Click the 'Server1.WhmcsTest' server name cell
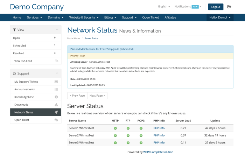Image resolution: width=245 pixels, height=161 pixels. (x=82, y=128)
